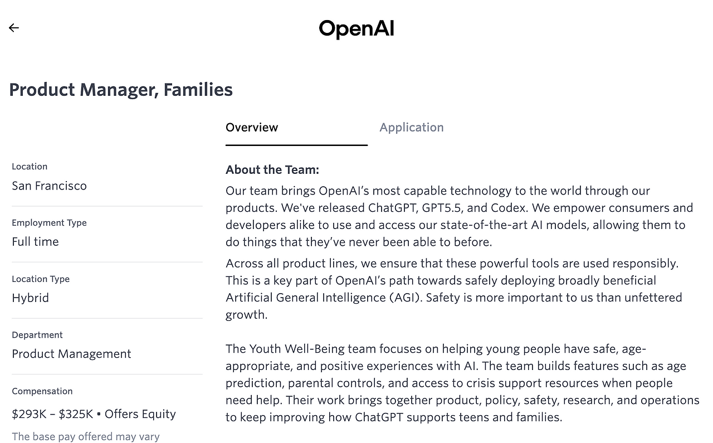Click the OpenAI logo at top

(356, 28)
